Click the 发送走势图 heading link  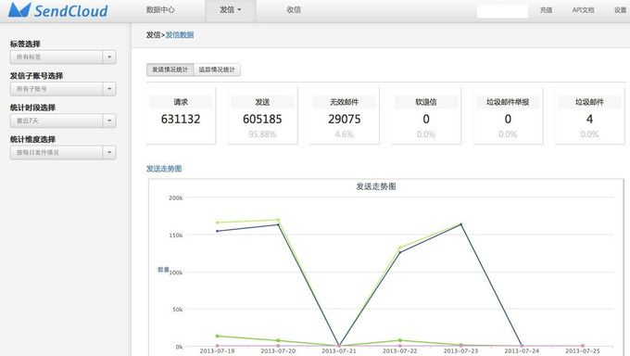164,169
